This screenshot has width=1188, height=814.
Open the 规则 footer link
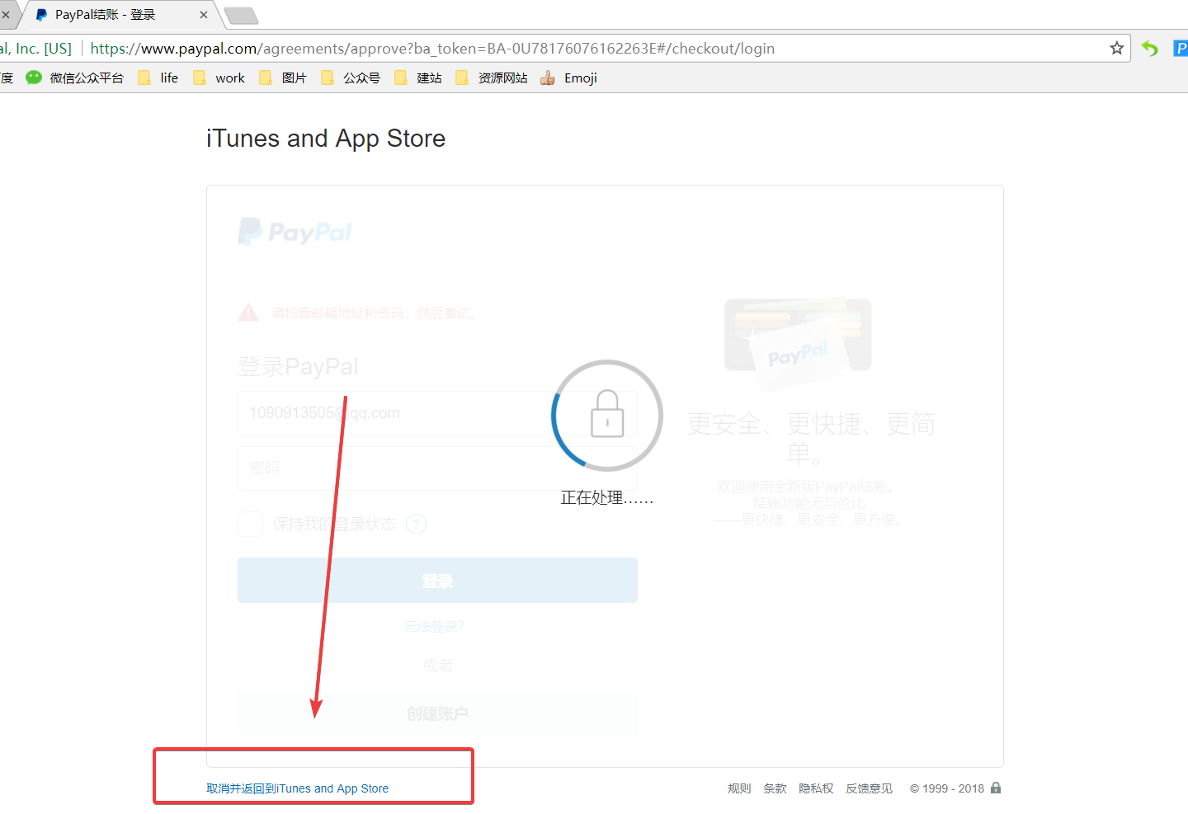(x=739, y=788)
